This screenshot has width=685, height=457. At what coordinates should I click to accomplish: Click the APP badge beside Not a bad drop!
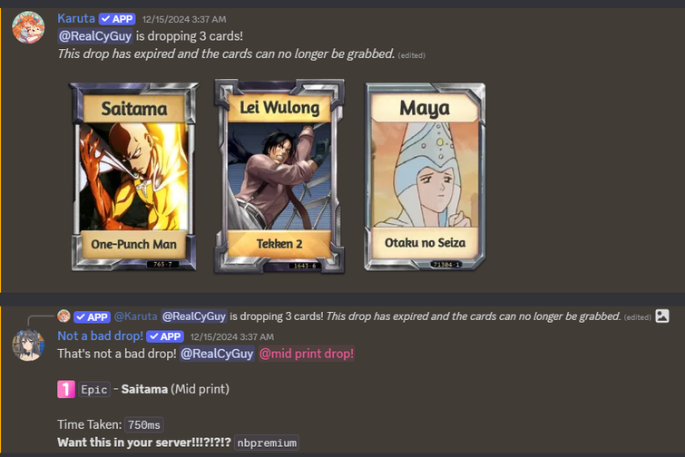point(165,336)
